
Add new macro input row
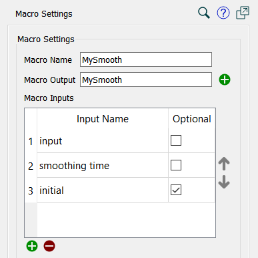pyautogui.click(x=32, y=246)
